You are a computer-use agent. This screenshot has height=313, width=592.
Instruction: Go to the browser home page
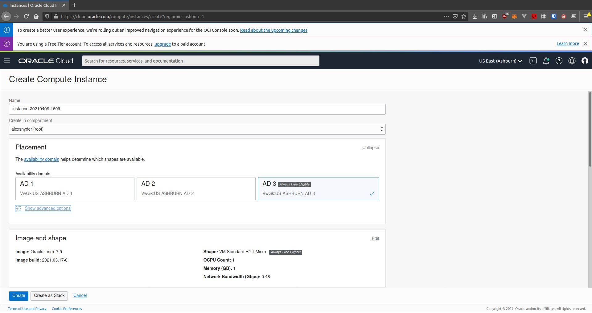(36, 16)
